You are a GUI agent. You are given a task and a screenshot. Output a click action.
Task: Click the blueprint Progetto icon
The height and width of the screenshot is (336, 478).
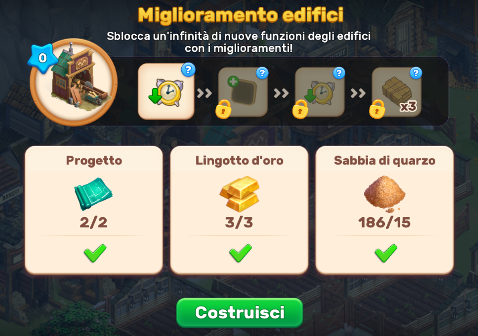point(94,194)
